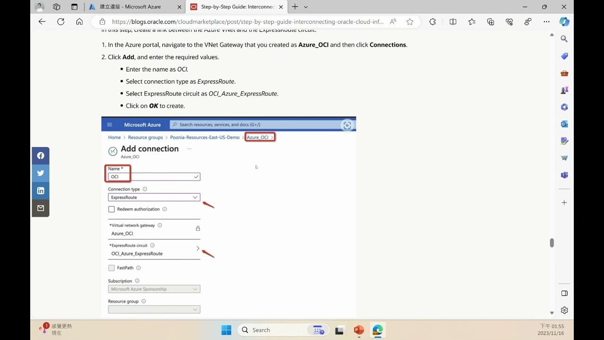The width and height of the screenshot is (604, 340).
Task: Click the page scrollbar down arrow
Action: [552, 313]
